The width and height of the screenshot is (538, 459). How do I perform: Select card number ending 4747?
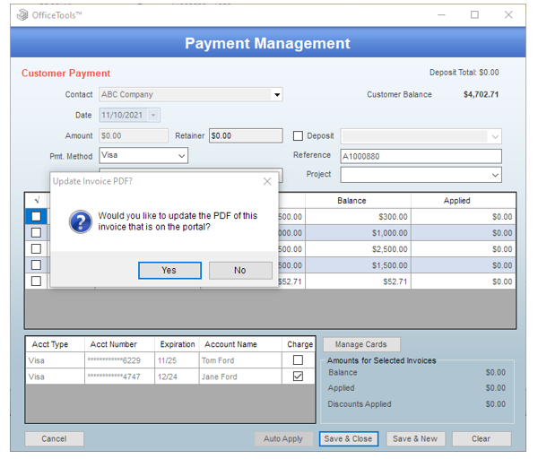pos(119,377)
